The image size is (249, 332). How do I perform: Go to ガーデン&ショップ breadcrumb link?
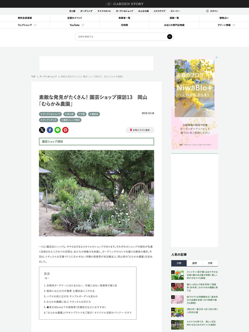(x=48, y=77)
